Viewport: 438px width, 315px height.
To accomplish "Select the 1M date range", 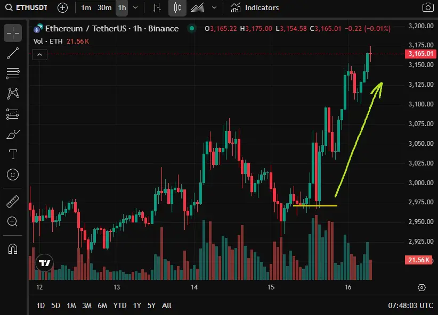I will pyautogui.click(x=71, y=305).
